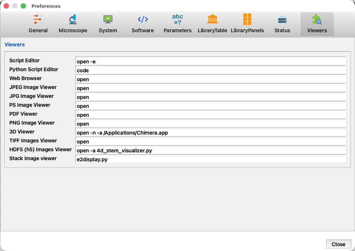
Task: Open the Parameters abc icon
Action: (177, 19)
